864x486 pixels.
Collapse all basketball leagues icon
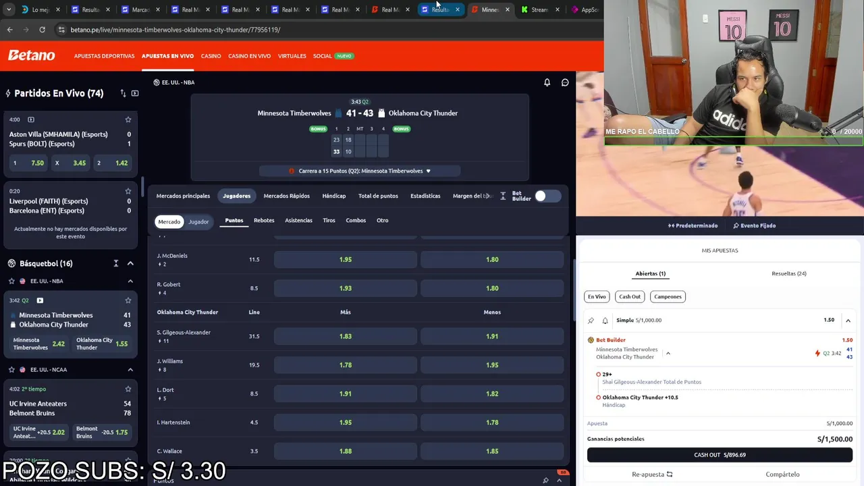pyautogui.click(x=116, y=263)
